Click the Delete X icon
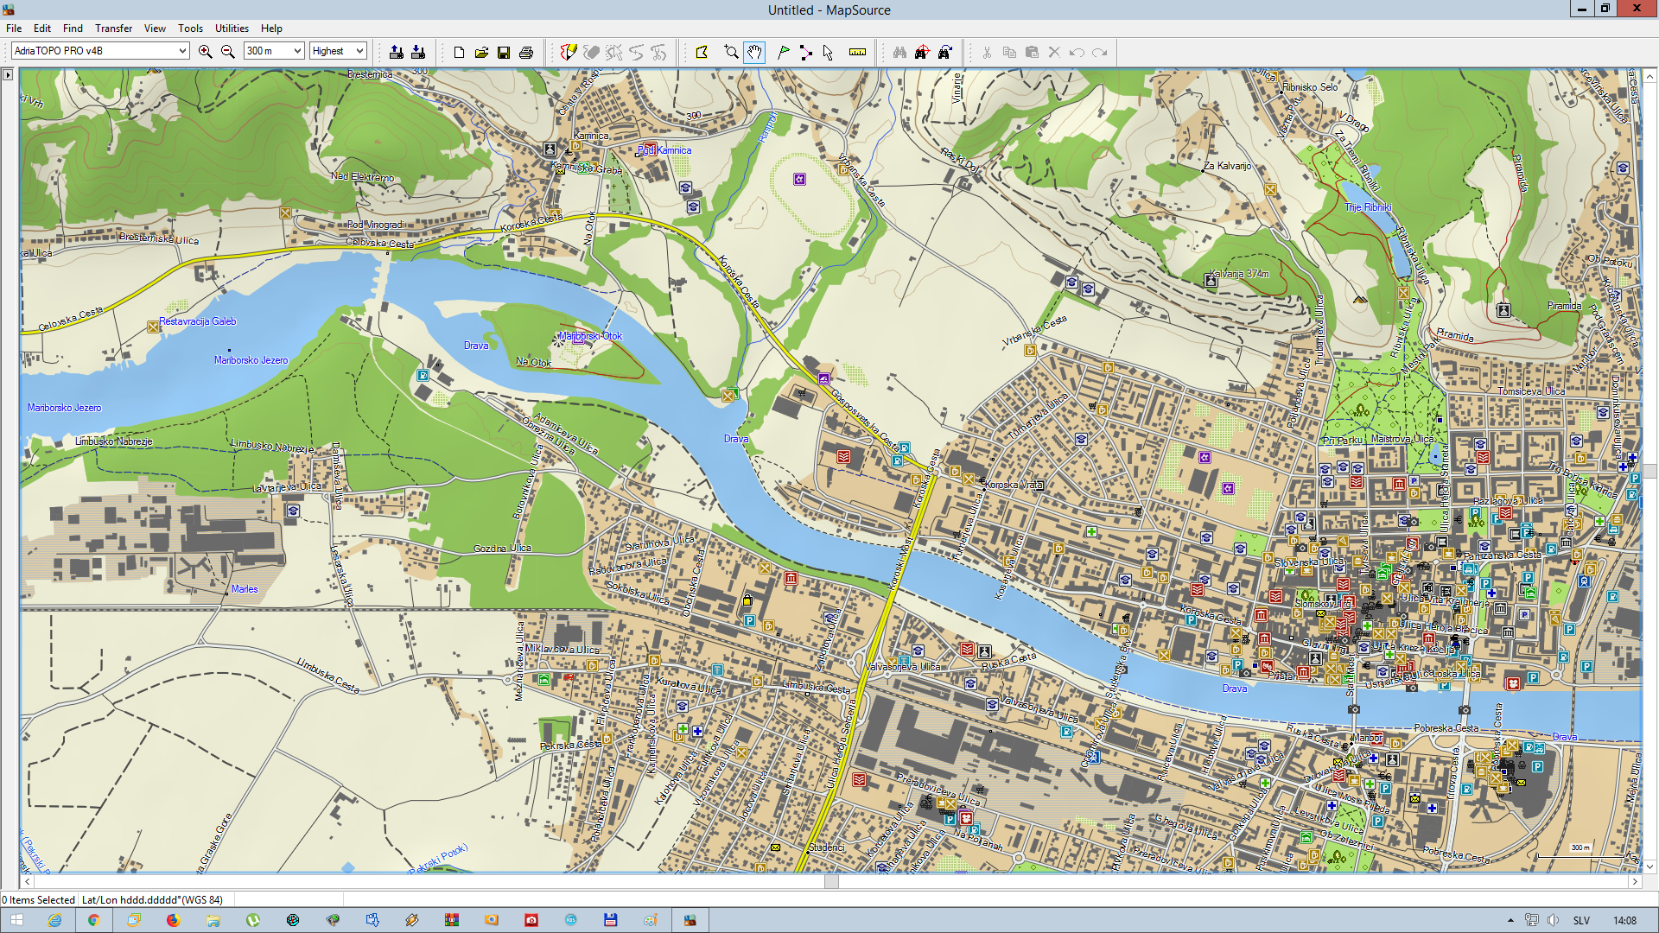 [1054, 52]
